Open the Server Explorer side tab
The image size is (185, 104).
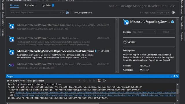tap(3, 19)
